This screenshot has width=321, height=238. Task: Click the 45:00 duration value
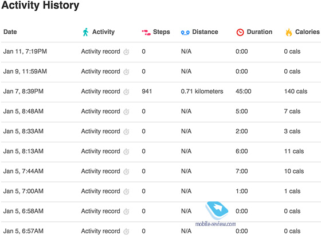(244, 92)
